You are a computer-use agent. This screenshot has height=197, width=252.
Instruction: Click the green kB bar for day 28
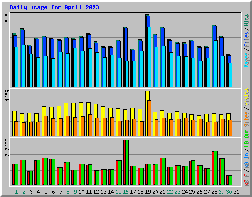pos(216,168)
